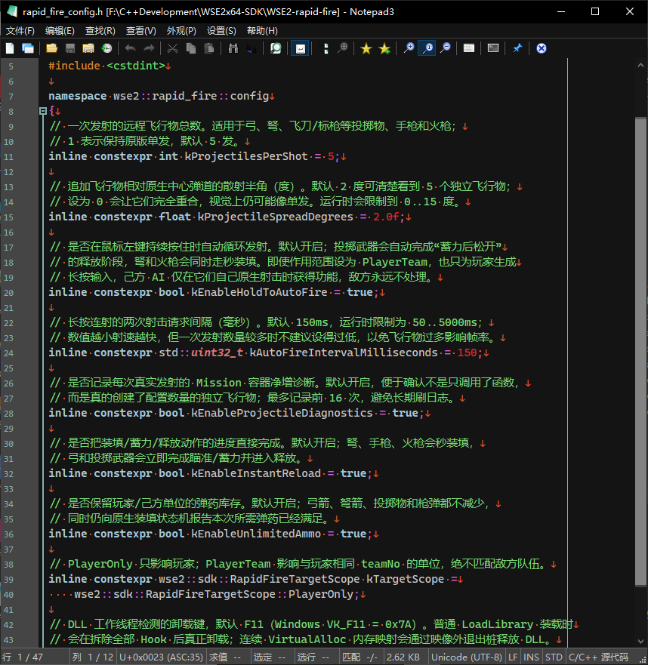This screenshot has height=665, width=648.
Task: Open favorites with the star icon
Action: pos(366,48)
